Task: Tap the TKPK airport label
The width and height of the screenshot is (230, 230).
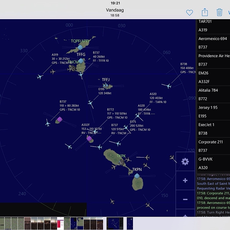Action: click(121, 156)
